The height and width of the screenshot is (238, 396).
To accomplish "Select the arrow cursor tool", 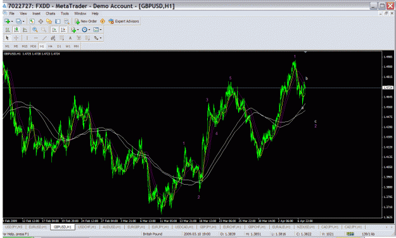I will (x=8, y=38).
